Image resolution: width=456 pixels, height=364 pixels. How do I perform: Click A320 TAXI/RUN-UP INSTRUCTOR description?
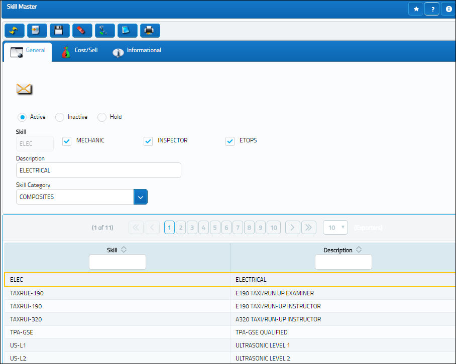click(278, 319)
